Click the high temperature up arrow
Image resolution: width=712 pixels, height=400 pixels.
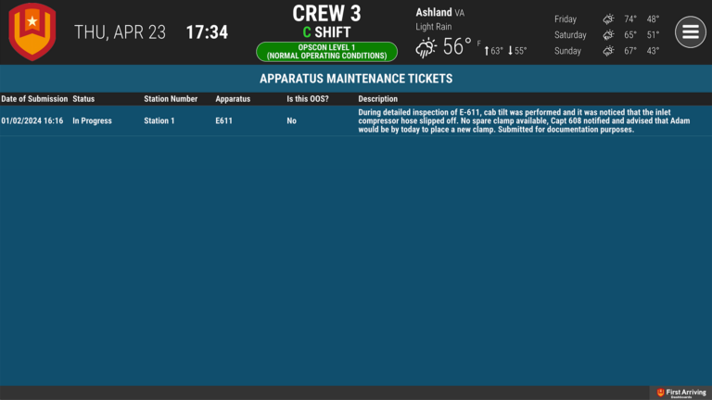[487, 51]
